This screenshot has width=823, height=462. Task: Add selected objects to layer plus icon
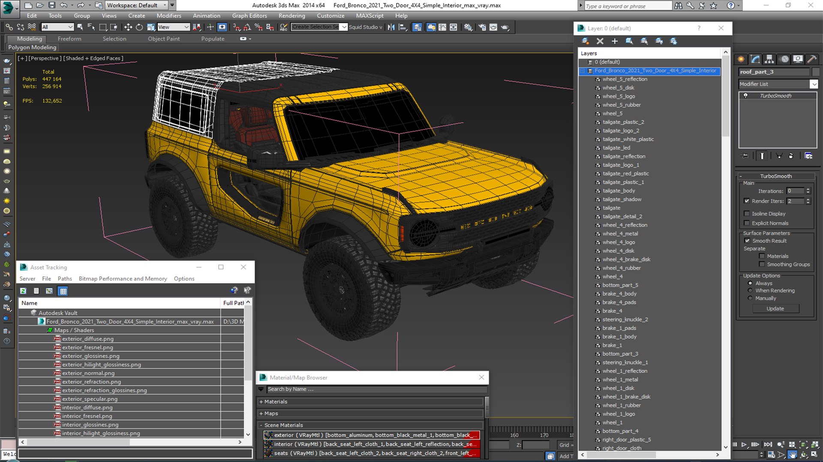tap(614, 41)
